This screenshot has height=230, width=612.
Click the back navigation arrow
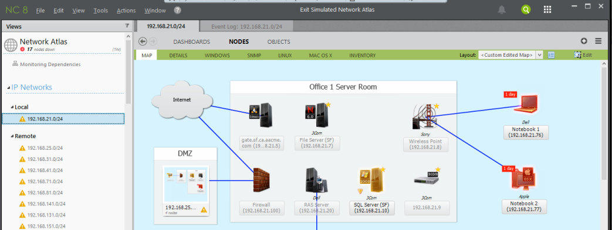(143, 41)
